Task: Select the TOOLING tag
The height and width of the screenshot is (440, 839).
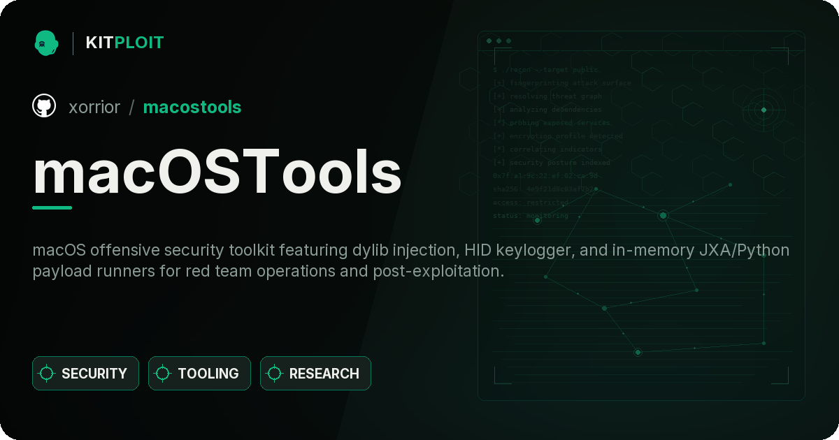Action: [199, 374]
